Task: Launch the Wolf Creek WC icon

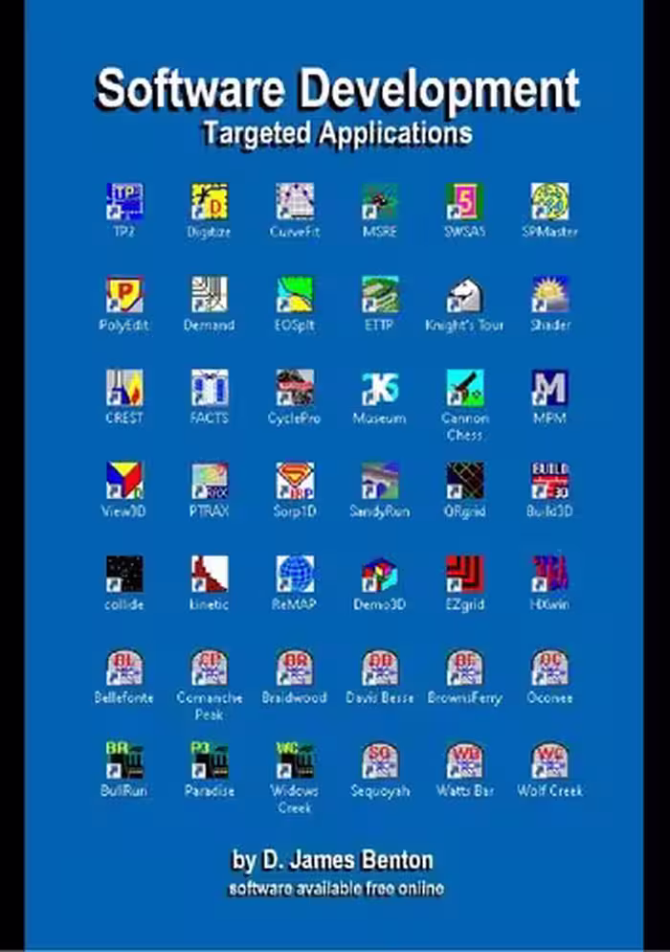Action: 549,760
